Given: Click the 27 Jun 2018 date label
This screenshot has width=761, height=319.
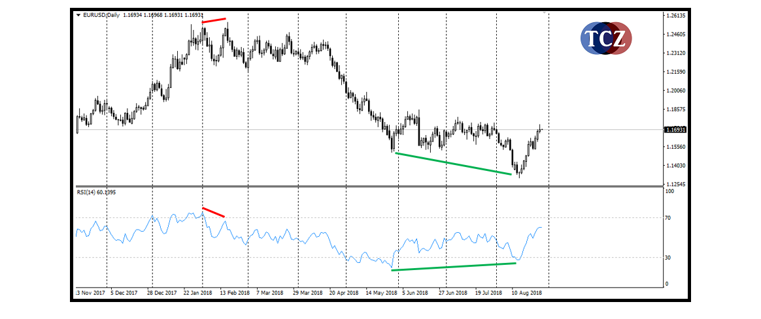Looking at the screenshot, I should tap(453, 293).
